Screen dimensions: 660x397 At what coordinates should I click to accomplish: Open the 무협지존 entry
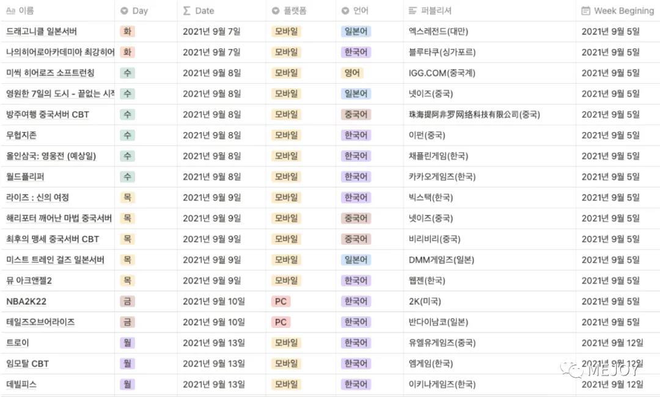pyautogui.click(x=21, y=135)
